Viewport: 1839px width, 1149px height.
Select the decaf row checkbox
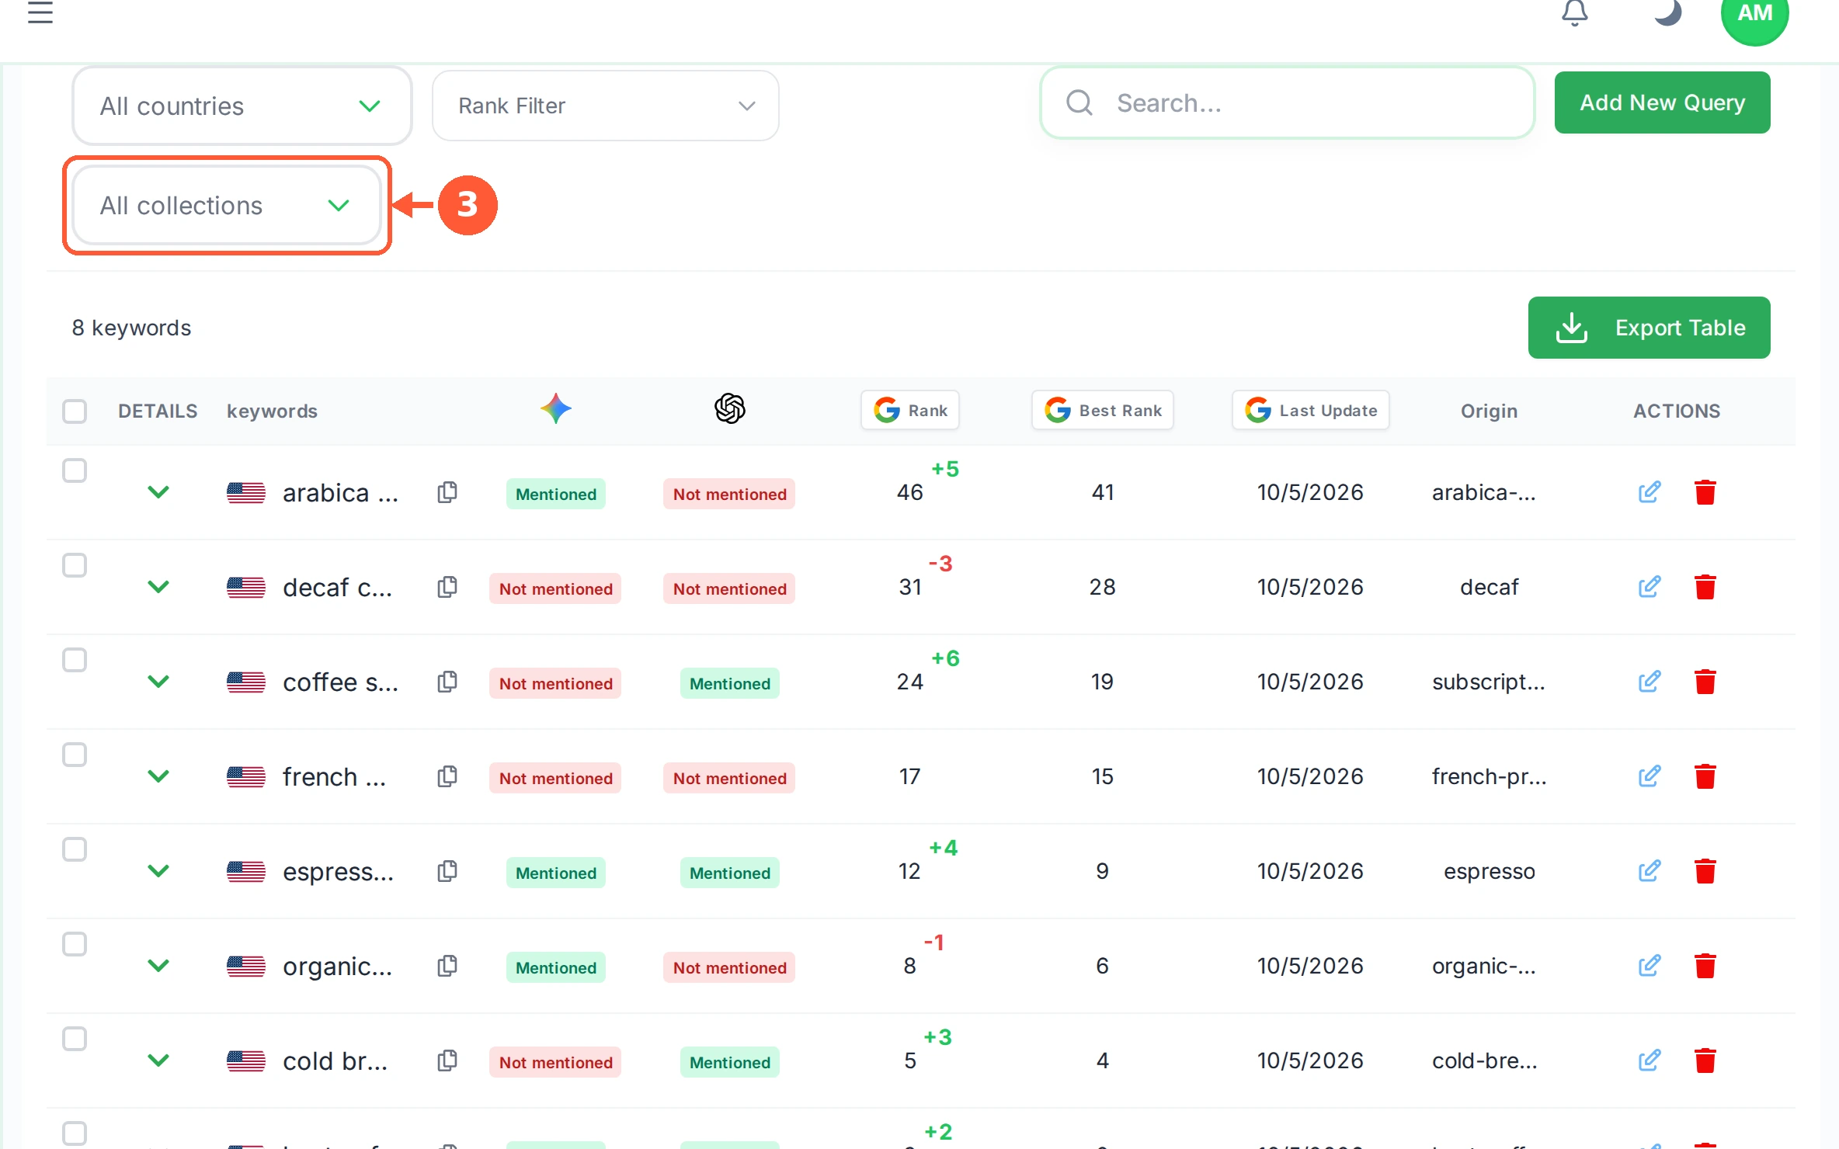coord(75,565)
